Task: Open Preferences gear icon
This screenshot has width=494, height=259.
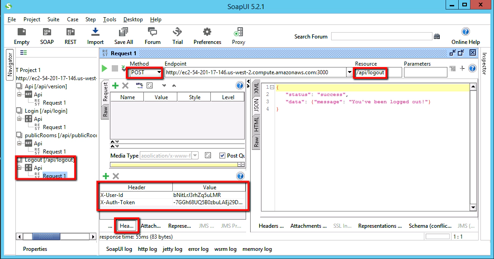Action: 207,36
